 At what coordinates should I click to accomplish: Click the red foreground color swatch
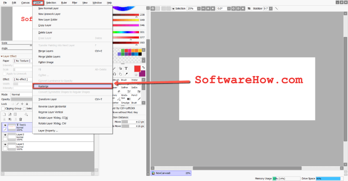click(137, 69)
